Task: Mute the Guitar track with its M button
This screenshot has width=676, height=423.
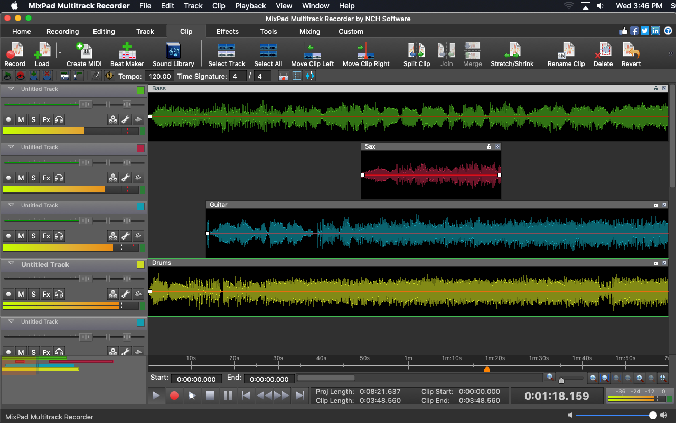Action: [x=21, y=236]
